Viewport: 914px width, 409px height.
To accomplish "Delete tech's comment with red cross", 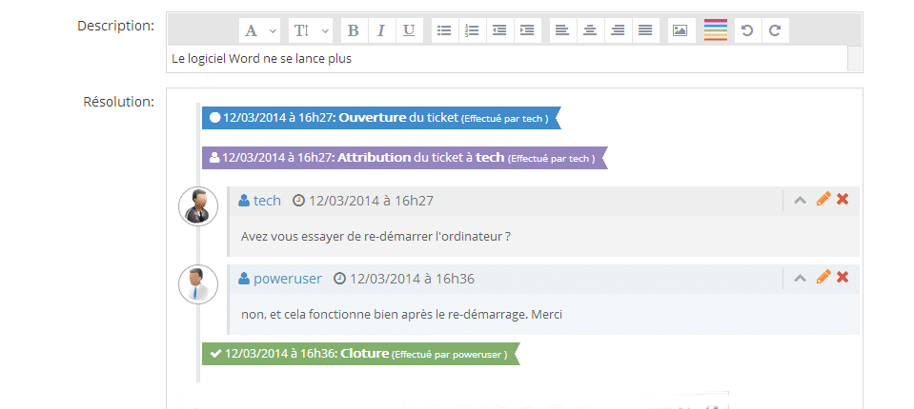I will [843, 200].
